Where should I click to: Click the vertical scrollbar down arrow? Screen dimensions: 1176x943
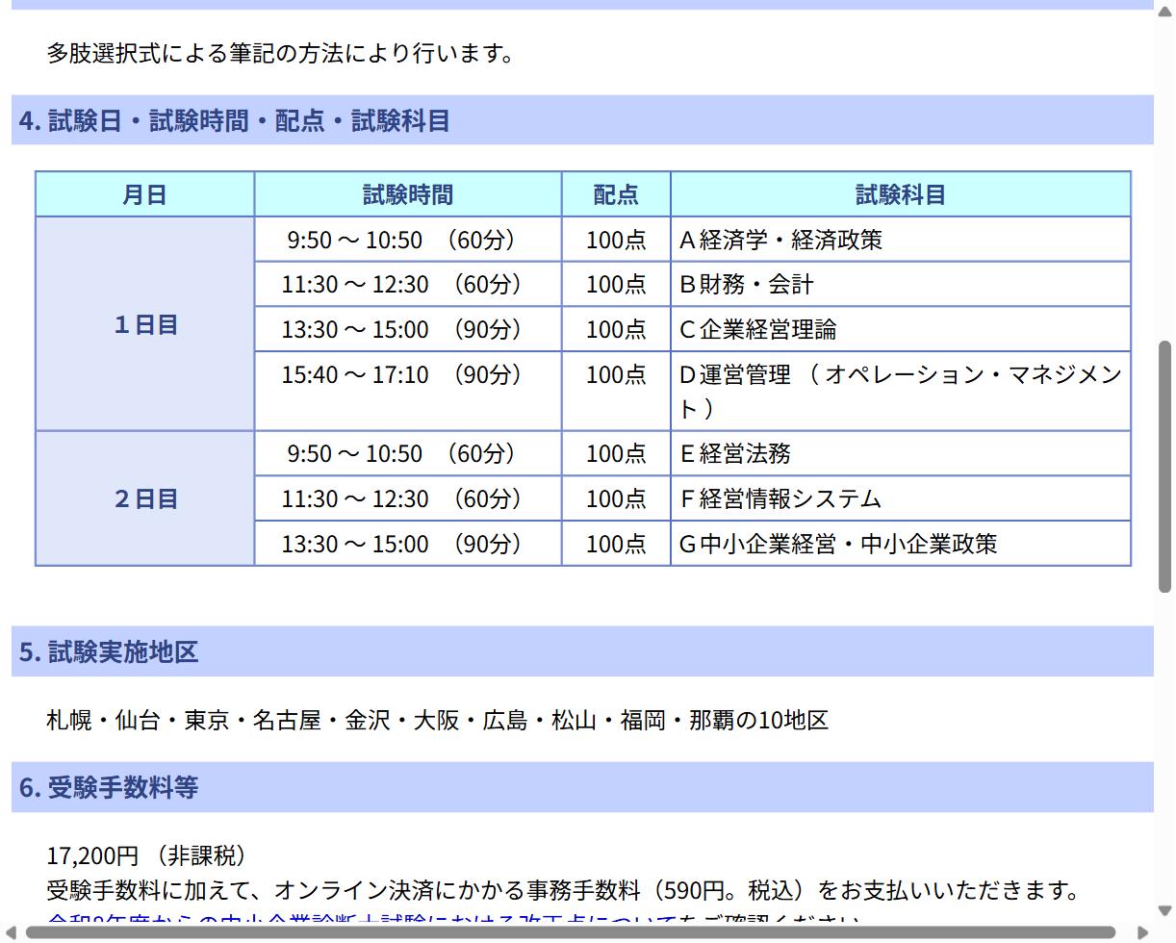[x=1164, y=910]
